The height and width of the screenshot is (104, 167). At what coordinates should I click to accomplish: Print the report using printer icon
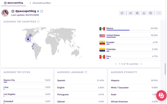(x=137, y=13)
